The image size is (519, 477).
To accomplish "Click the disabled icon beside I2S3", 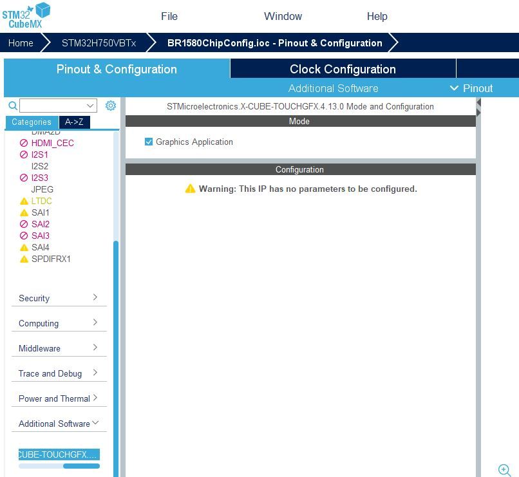I will coord(24,178).
